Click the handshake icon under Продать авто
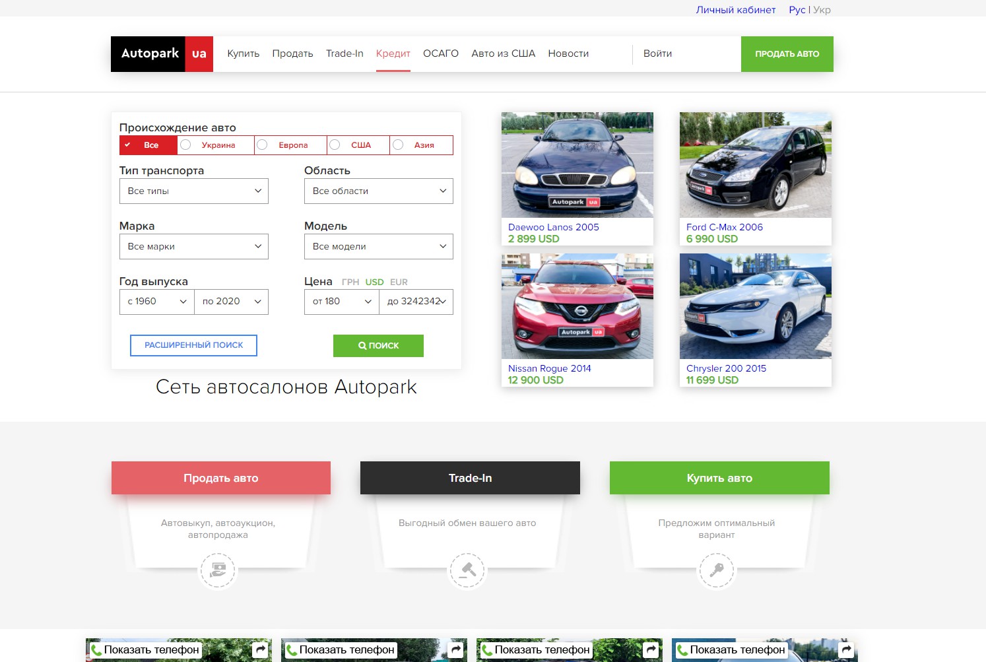Image resolution: width=986 pixels, height=662 pixels. click(x=218, y=570)
